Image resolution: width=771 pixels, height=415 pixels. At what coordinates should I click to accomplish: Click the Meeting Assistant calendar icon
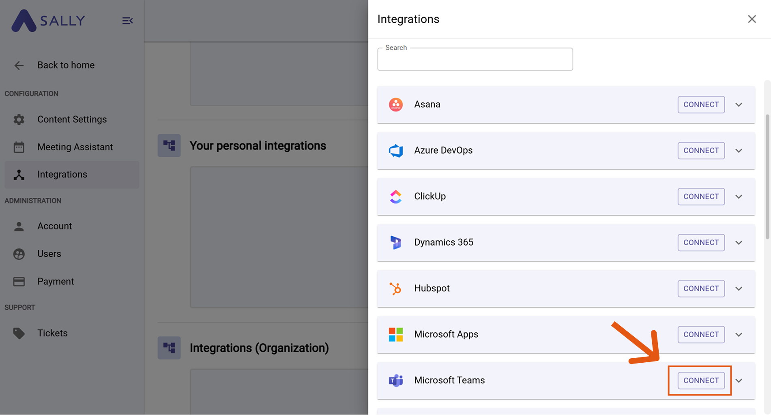click(x=19, y=147)
